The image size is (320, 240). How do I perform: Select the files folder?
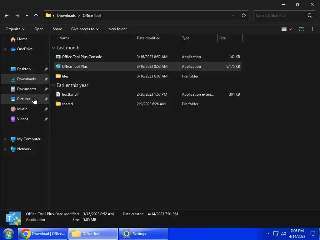point(148,76)
